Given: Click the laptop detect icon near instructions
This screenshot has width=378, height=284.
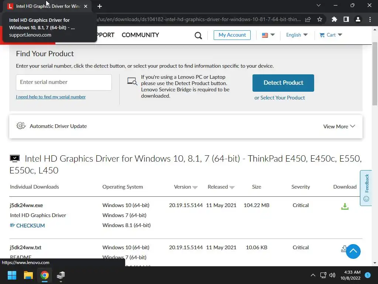Looking at the screenshot, I should pyautogui.click(x=132, y=81).
